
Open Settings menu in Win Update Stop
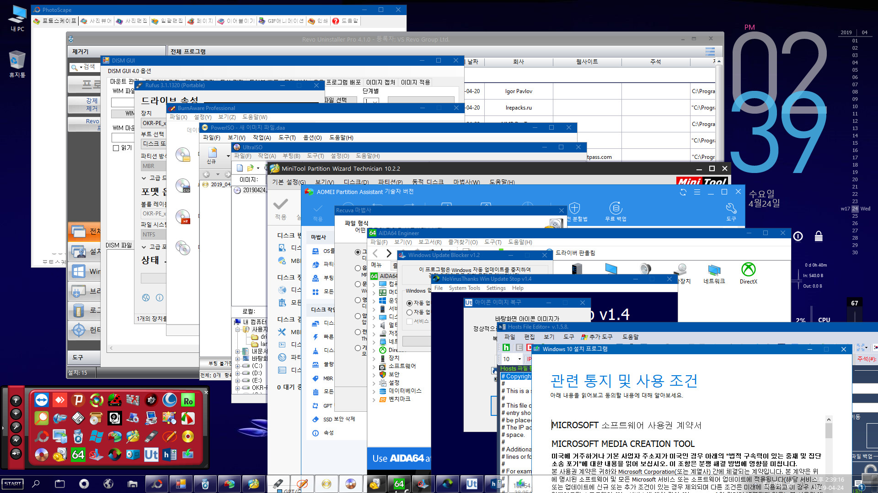tap(496, 288)
